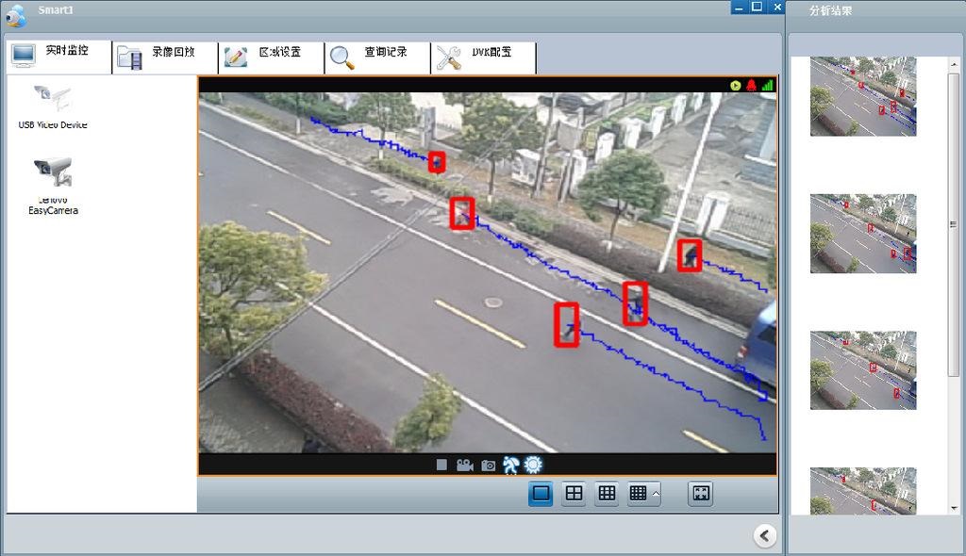Screen dimensions: 966x556
Task: Activate the pedestrian detection icon
Action: tap(510, 463)
